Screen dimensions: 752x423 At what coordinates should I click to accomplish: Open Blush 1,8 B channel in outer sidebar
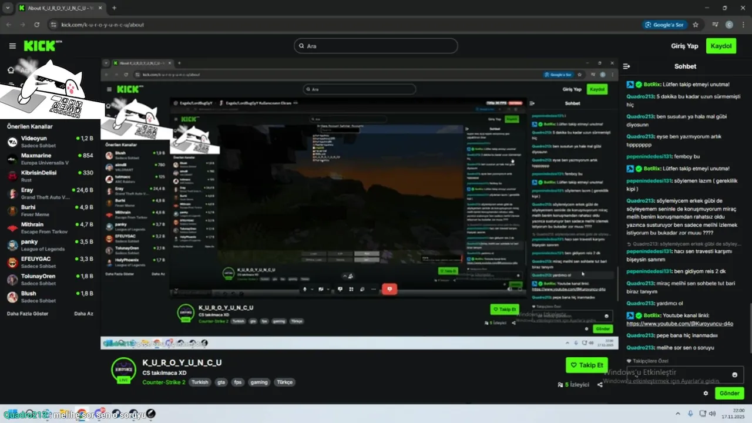[x=50, y=296]
